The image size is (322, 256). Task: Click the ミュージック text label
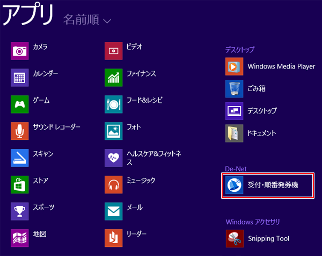coord(141,180)
